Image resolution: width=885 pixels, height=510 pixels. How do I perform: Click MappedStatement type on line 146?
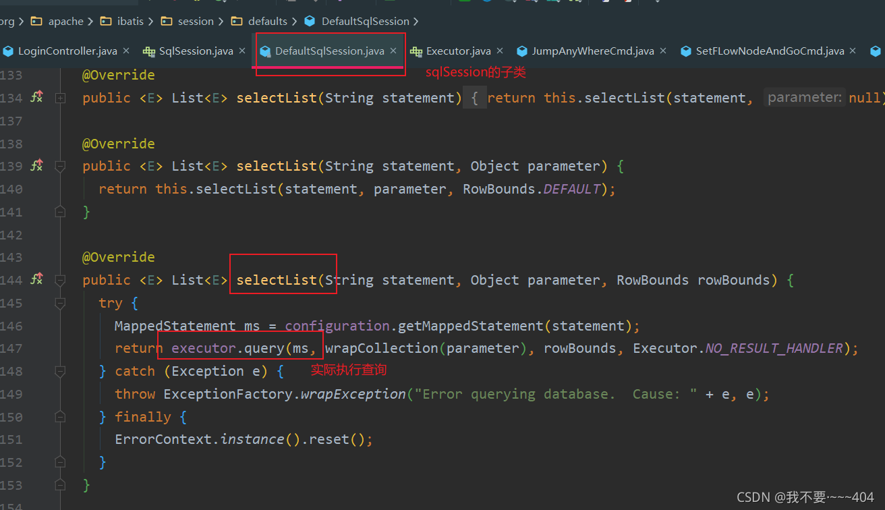coord(175,326)
